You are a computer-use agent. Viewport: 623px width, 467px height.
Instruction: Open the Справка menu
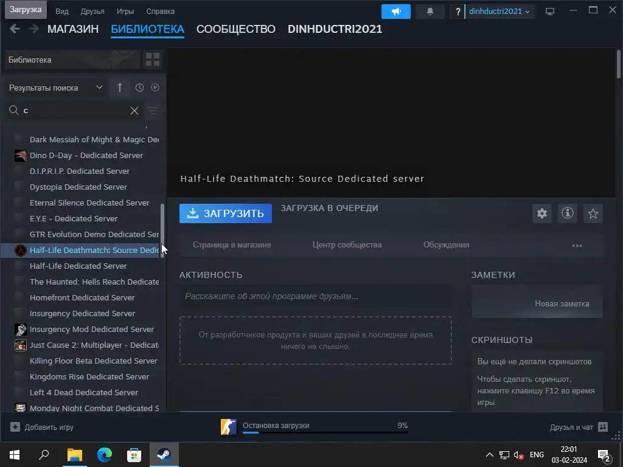click(160, 12)
